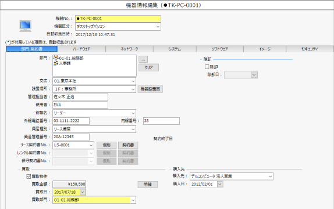The image size is (334, 209).
Task: Select 人事課 in department list
Action: (x=65, y=63)
